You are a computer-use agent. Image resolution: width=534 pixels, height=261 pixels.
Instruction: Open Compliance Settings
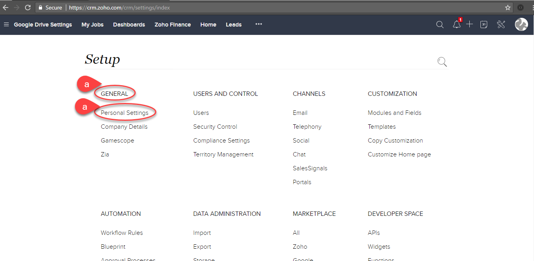pos(221,141)
